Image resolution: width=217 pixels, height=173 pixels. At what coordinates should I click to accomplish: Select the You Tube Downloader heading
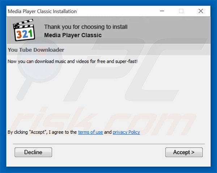36,50
